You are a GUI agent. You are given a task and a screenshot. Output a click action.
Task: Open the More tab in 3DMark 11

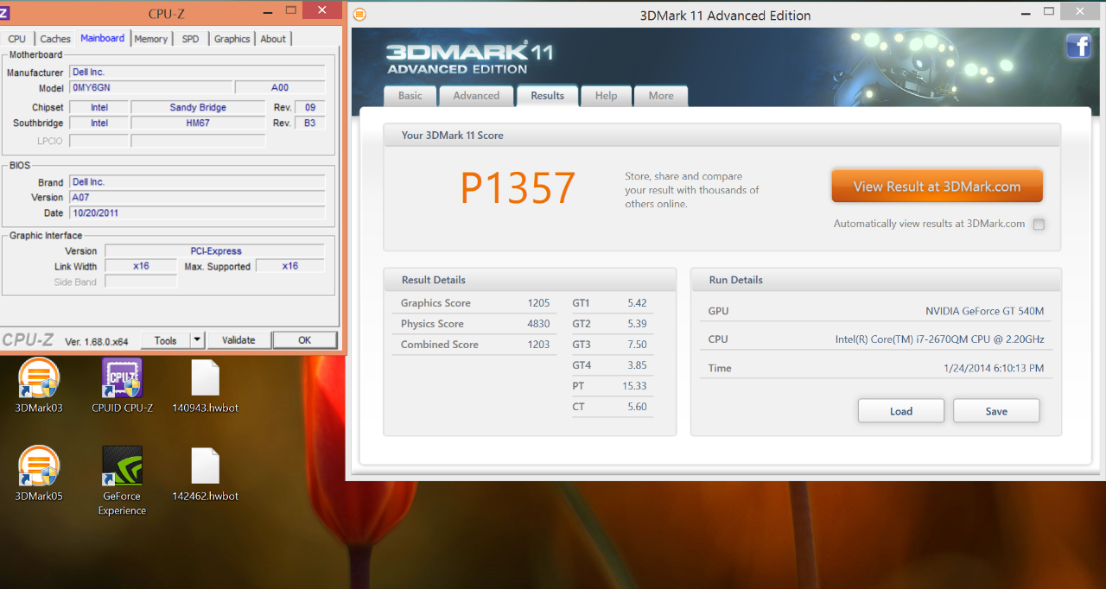[661, 96]
